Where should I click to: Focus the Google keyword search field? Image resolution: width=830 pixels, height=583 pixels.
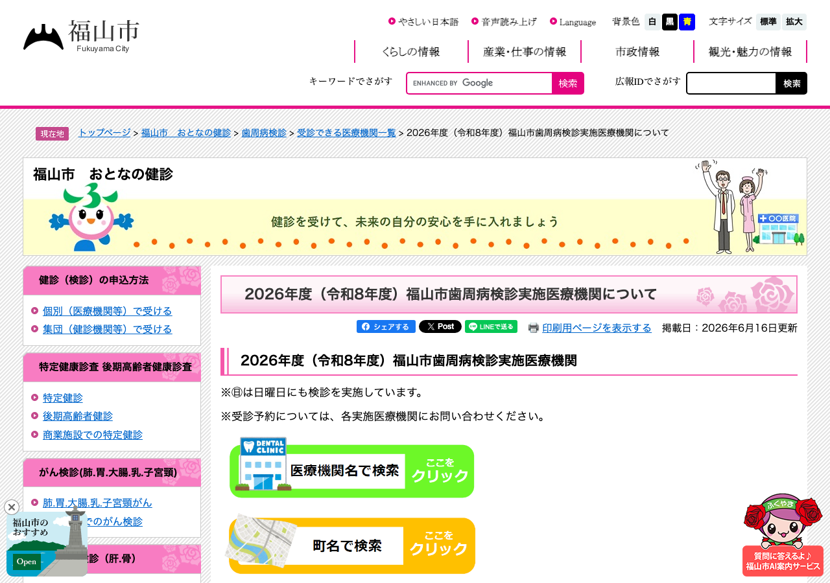click(x=480, y=83)
